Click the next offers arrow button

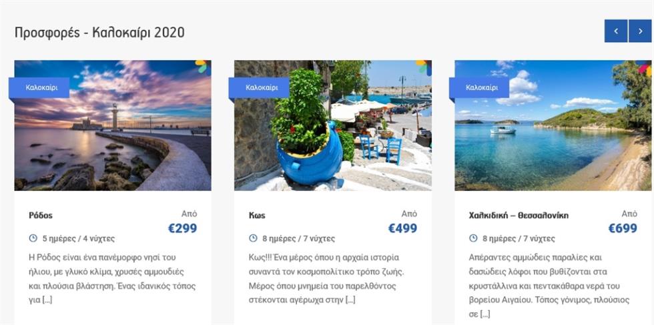[640, 31]
